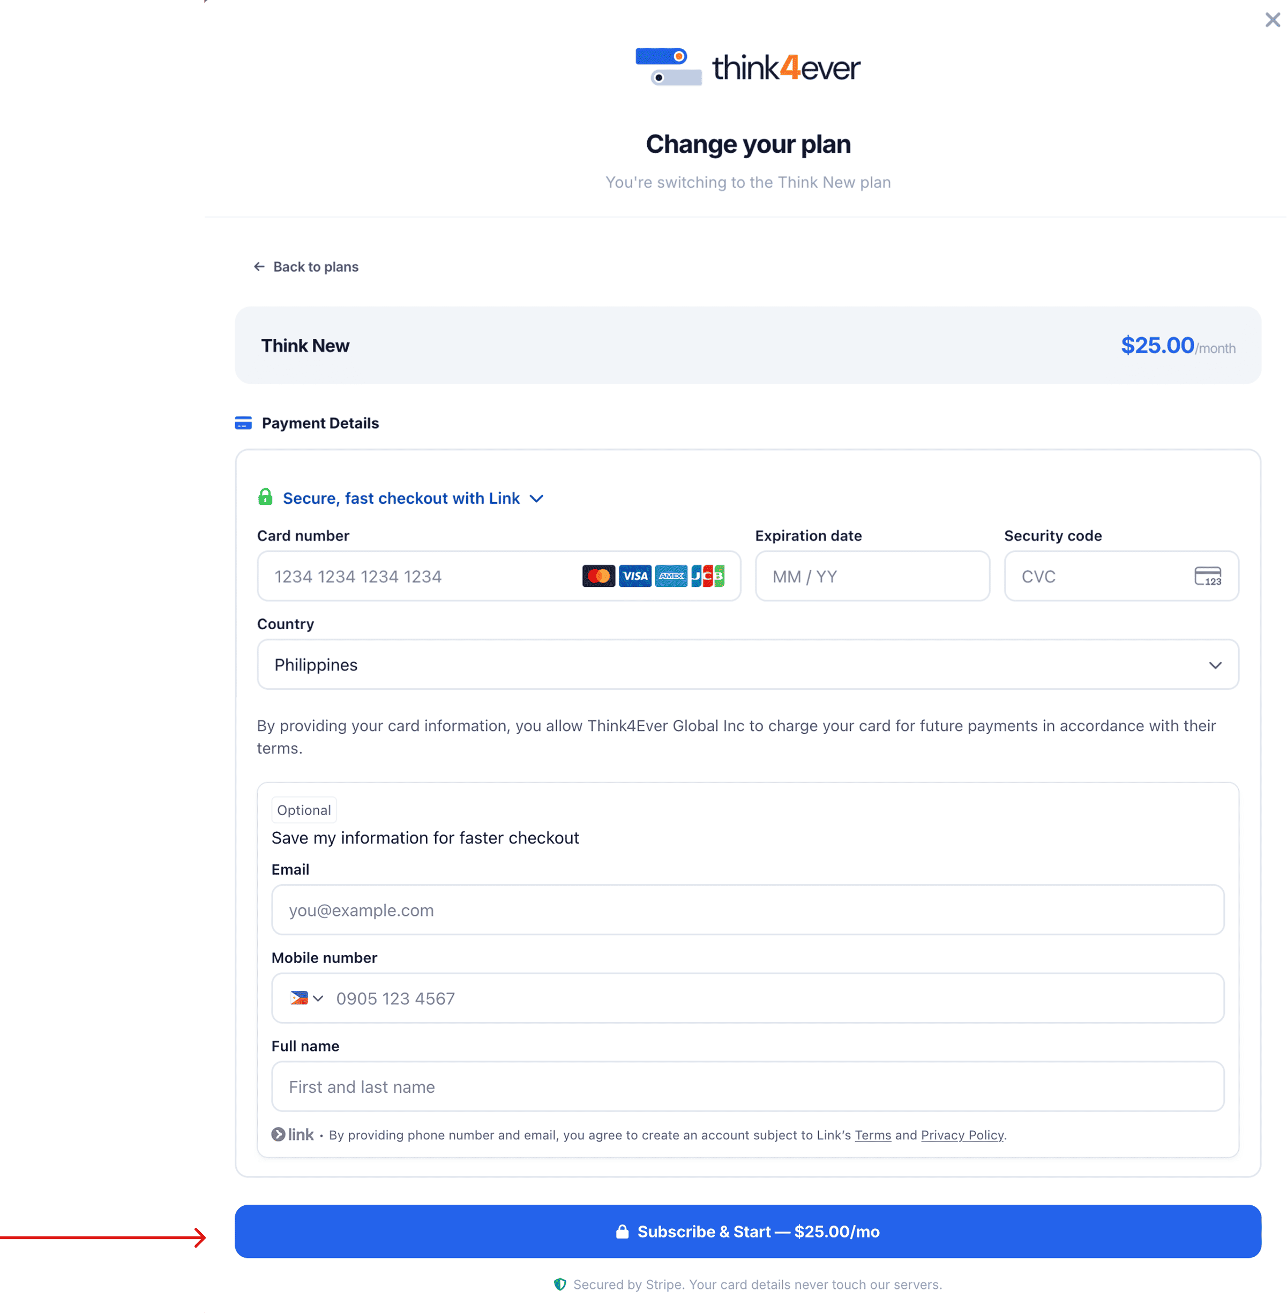Image resolution: width=1287 pixels, height=1313 pixels.
Task: Click the Amex card icon
Action: pyautogui.click(x=671, y=576)
